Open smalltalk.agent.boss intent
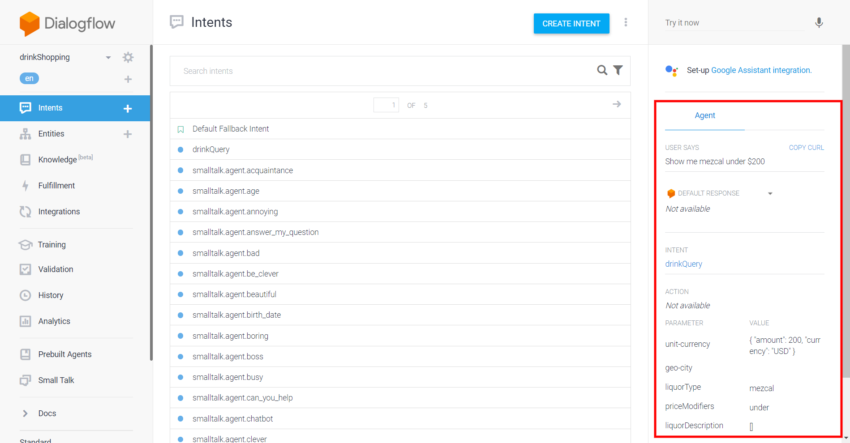The height and width of the screenshot is (443, 850). click(x=400, y=357)
